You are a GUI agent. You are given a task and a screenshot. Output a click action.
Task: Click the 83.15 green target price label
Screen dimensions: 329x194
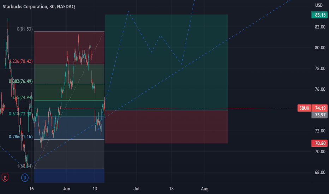[319, 15]
